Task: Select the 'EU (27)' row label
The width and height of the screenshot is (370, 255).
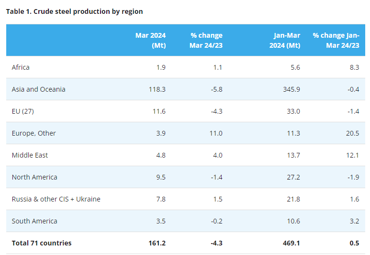Action: click(23, 111)
